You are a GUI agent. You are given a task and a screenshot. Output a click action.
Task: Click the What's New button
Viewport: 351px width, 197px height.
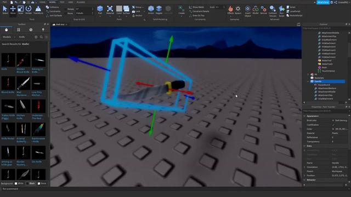(323, 2)
